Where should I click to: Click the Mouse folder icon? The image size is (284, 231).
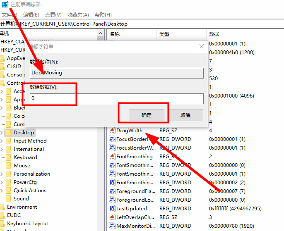pyautogui.click(x=9, y=166)
